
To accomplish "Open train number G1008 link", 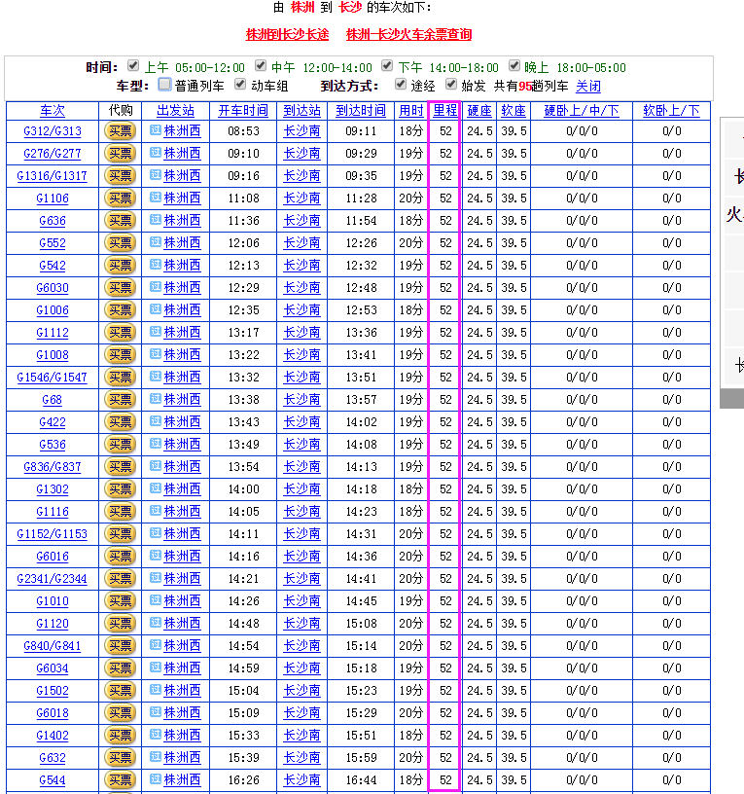I will click(53, 355).
